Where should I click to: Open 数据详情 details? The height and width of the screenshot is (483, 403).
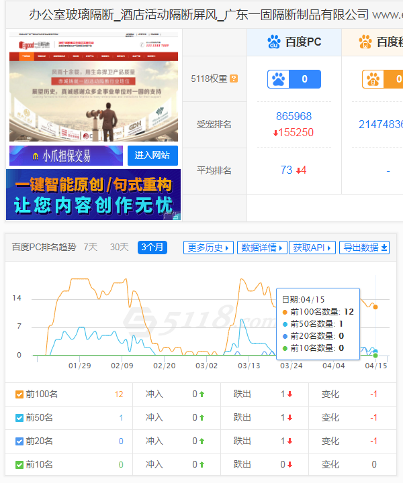click(262, 248)
